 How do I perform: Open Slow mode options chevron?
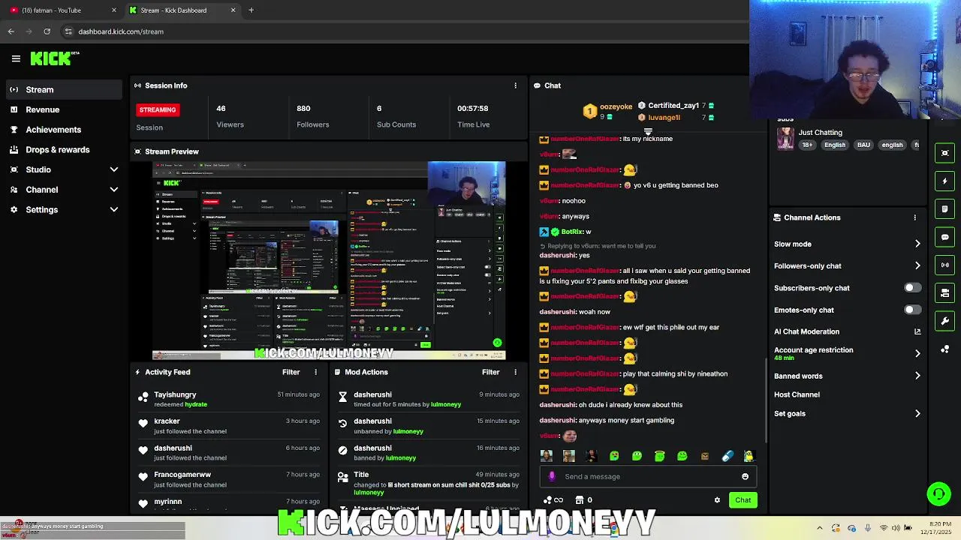(917, 244)
